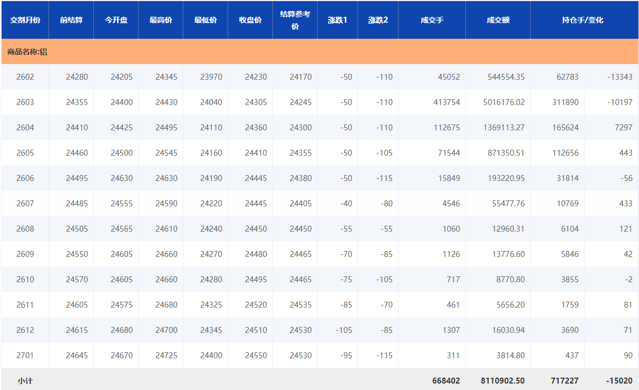Select delivery month 2605 cell
Screen dimensions: 639x390
coord(25,153)
